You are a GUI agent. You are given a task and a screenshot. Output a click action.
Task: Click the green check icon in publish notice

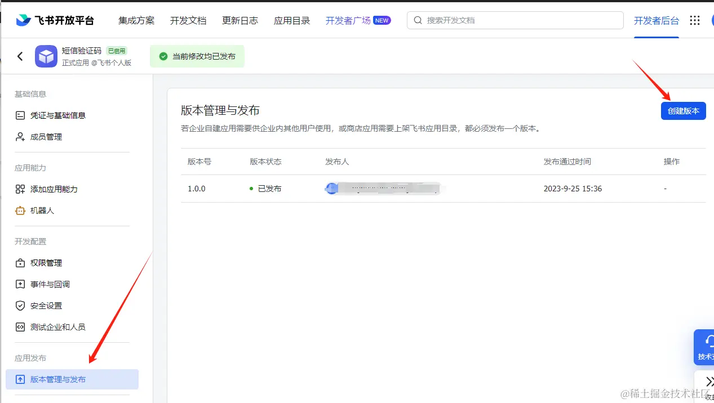(163, 56)
